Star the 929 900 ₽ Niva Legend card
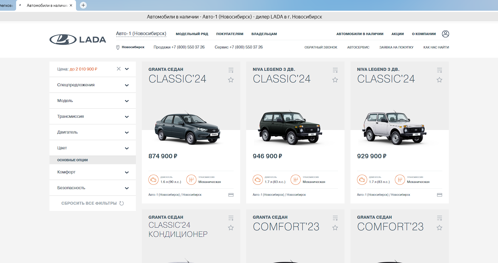 439,80
